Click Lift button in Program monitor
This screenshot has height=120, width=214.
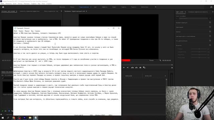pos(132,68)
